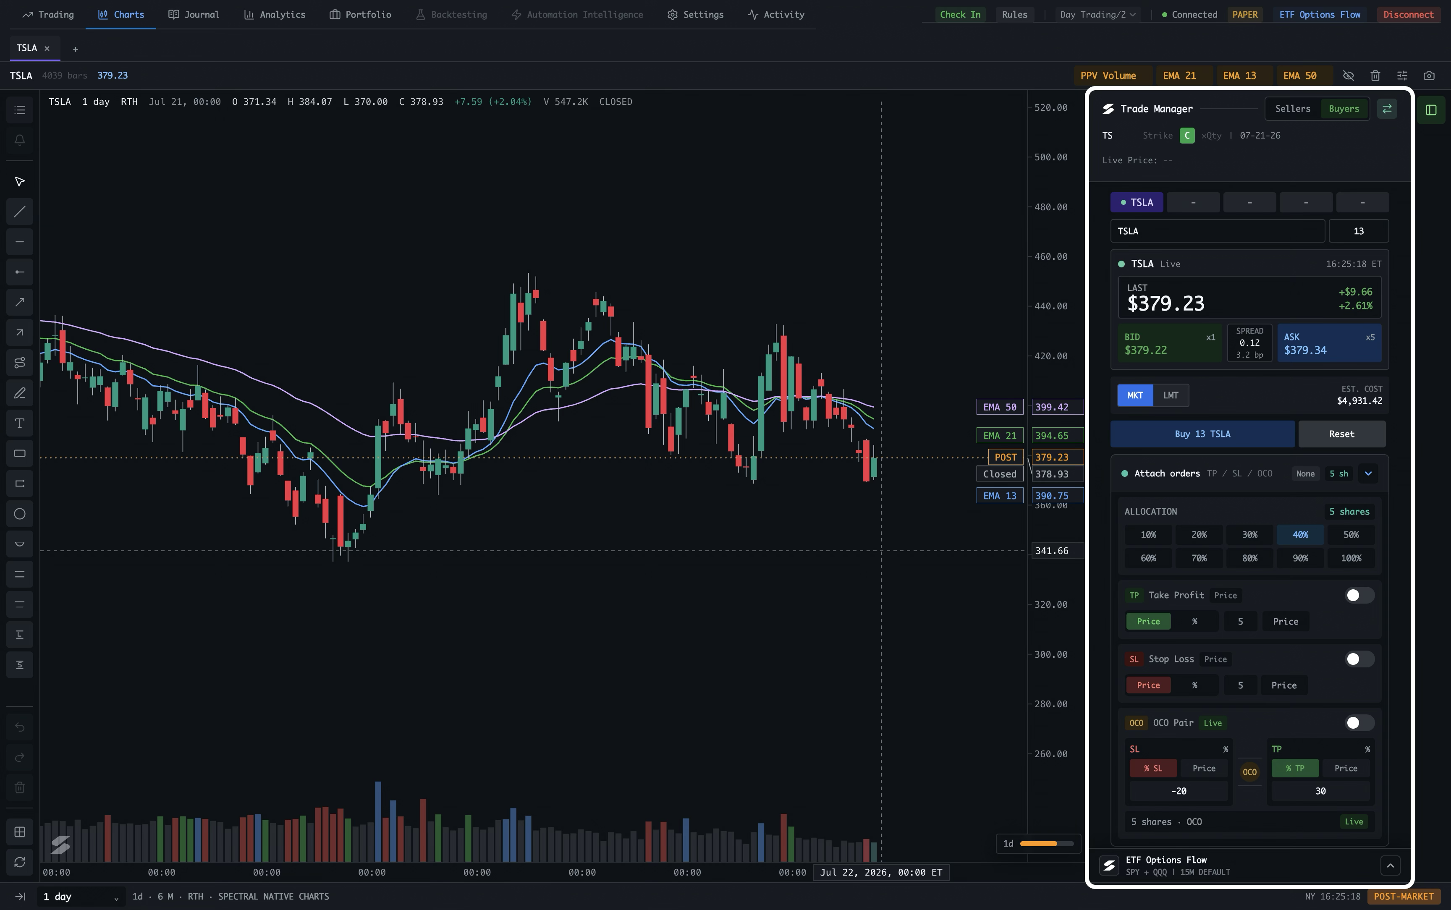Switch Take Profit mode to %
This screenshot has width=1451, height=910.
tap(1194, 622)
